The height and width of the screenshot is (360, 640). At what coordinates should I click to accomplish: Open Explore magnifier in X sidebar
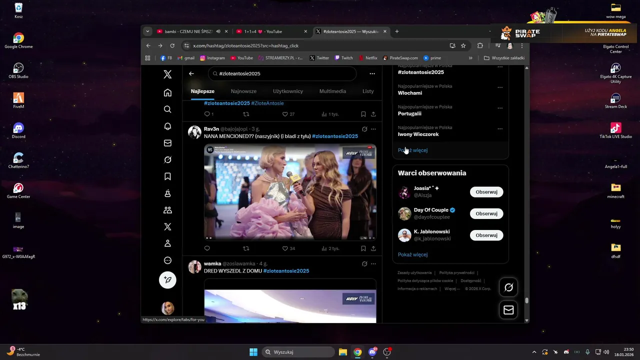167,109
